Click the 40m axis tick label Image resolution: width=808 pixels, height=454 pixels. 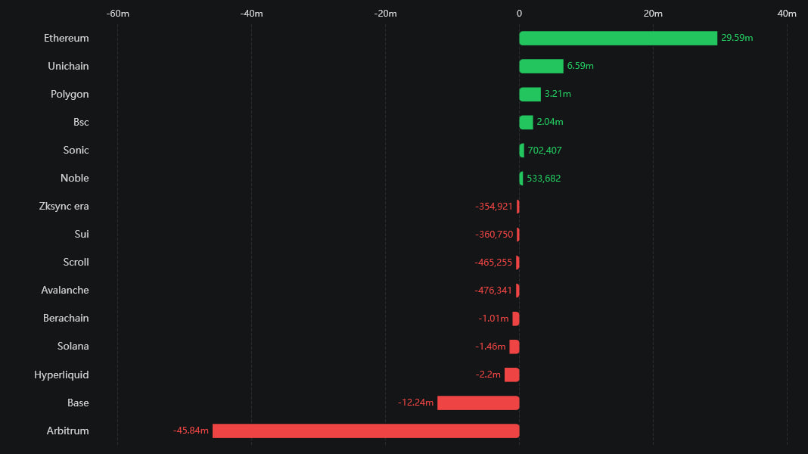click(787, 14)
